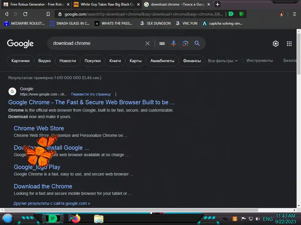Screen dimensions: 301x225
Task: Filter results by Картинки
Action: pyautogui.click(x=20, y=61)
